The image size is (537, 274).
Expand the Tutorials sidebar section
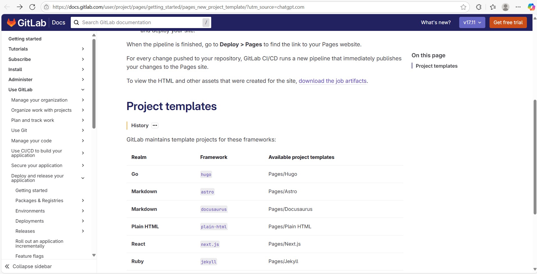[83, 49]
